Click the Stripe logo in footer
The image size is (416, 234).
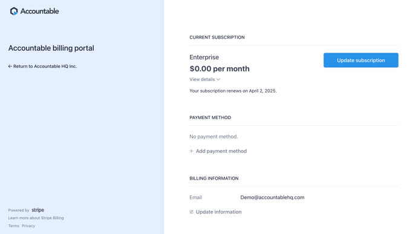click(38, 210)
